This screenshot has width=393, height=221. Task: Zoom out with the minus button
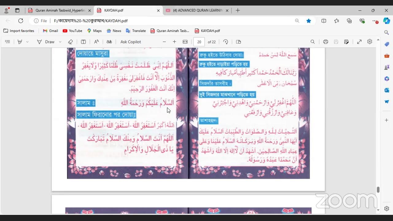pyautogui.click(x=164, y=42)
